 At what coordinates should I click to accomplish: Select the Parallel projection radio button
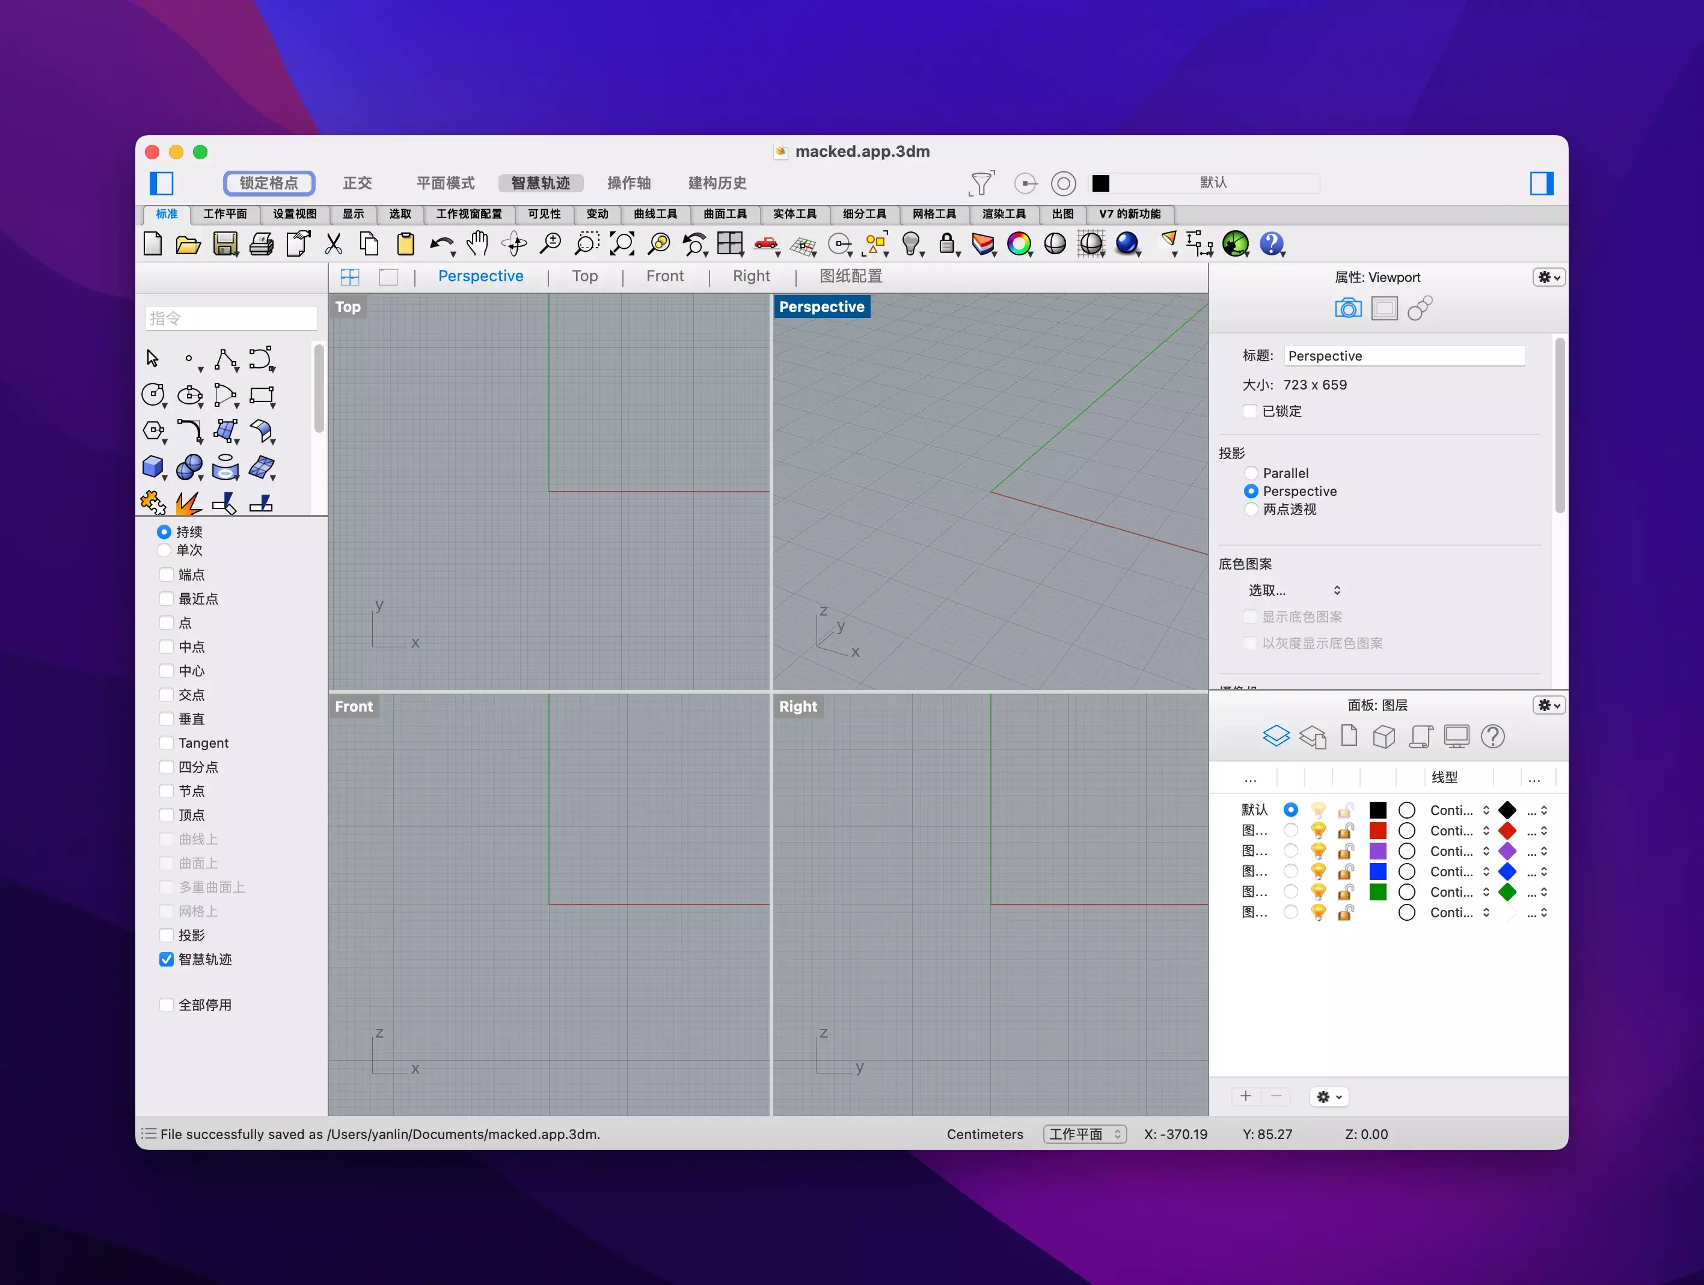(1251, 473)
